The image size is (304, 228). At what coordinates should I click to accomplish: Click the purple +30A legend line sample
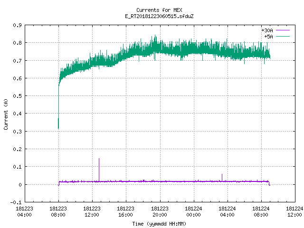coord(283,30)
